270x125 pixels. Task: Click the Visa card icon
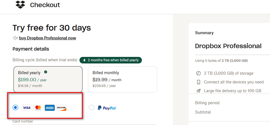(x=27, y=108)
